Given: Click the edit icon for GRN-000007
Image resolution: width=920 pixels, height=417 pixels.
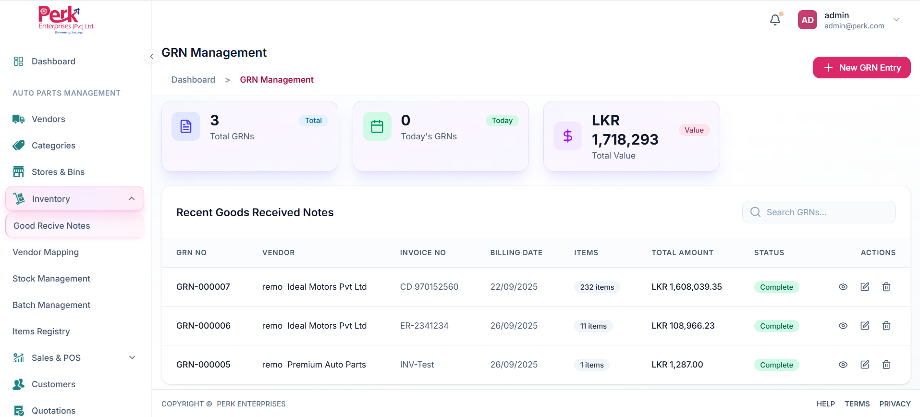Looking at the screenshot, I should (865, 287).
